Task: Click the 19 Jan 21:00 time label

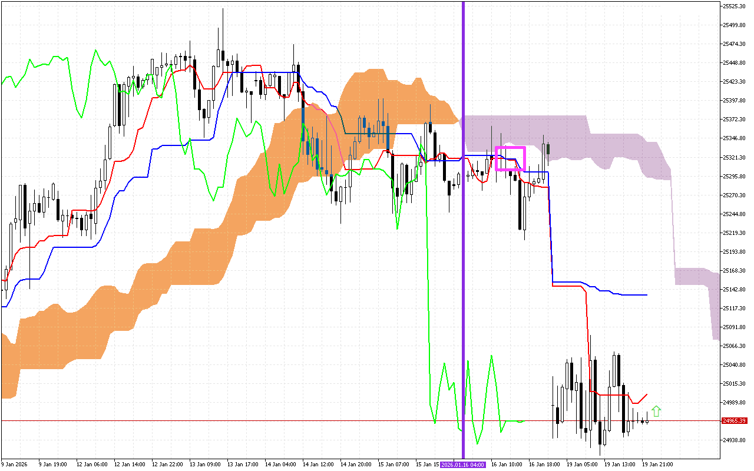Action: click(657, 465)
